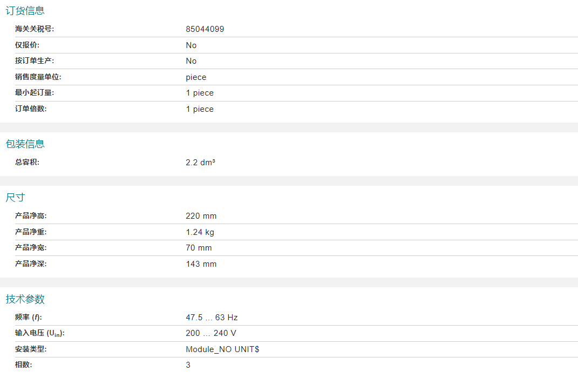Click the 相数 label

point(24,364)
